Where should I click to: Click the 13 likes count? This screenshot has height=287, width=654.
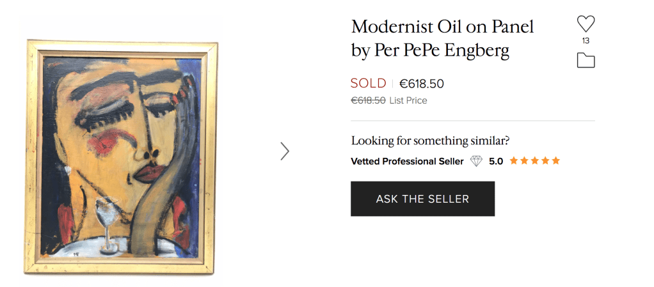[x=586, y=41]
